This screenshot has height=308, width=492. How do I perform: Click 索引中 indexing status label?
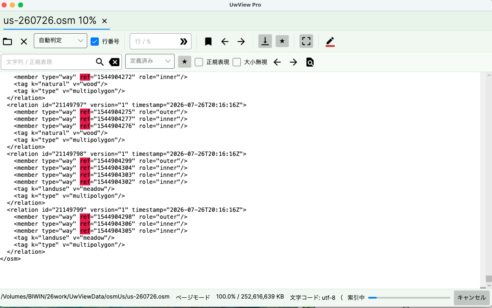(356, 297)
